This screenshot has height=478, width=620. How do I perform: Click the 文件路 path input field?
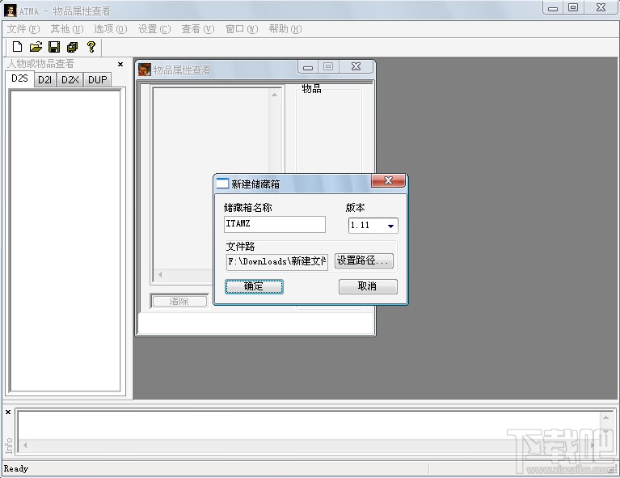pyautogui.click(x=276, y=261)
